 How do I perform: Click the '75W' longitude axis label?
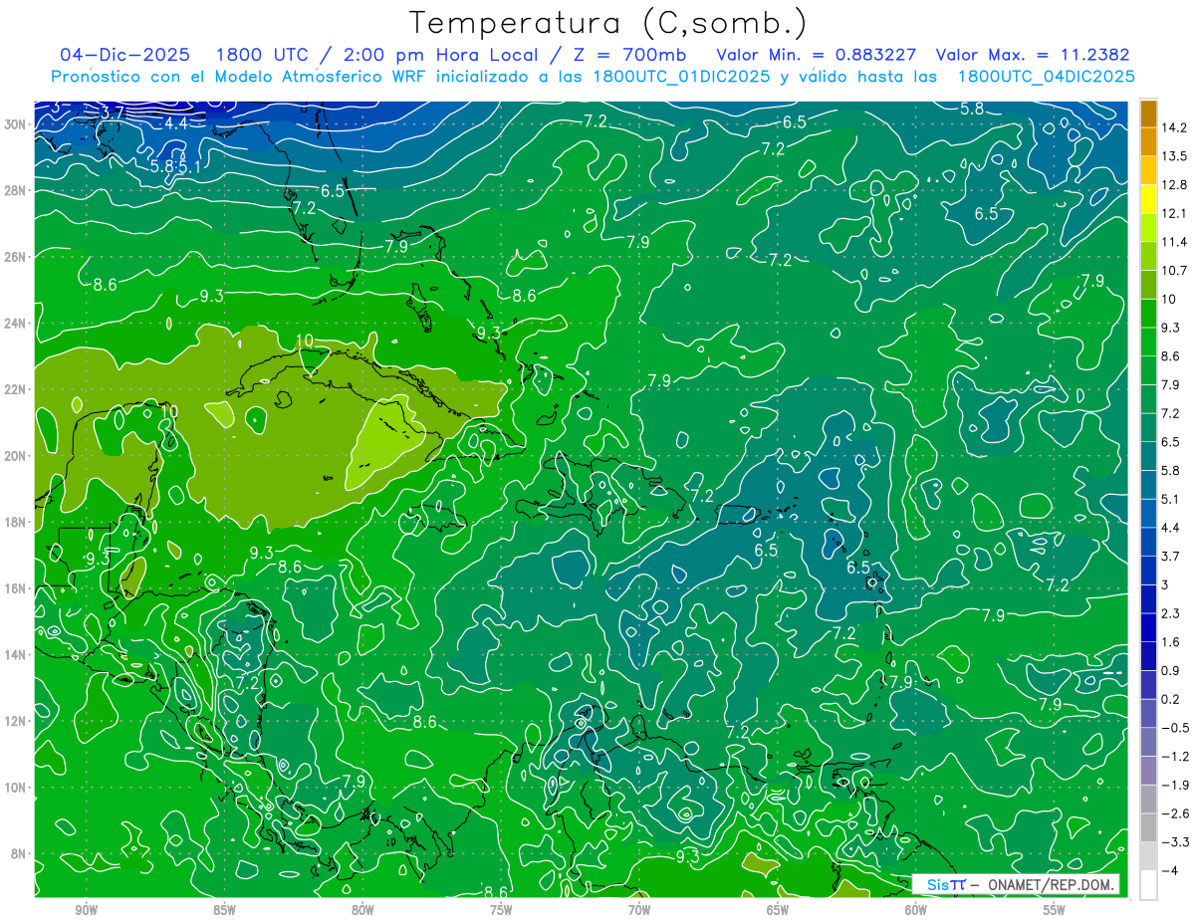pos(501,910)
